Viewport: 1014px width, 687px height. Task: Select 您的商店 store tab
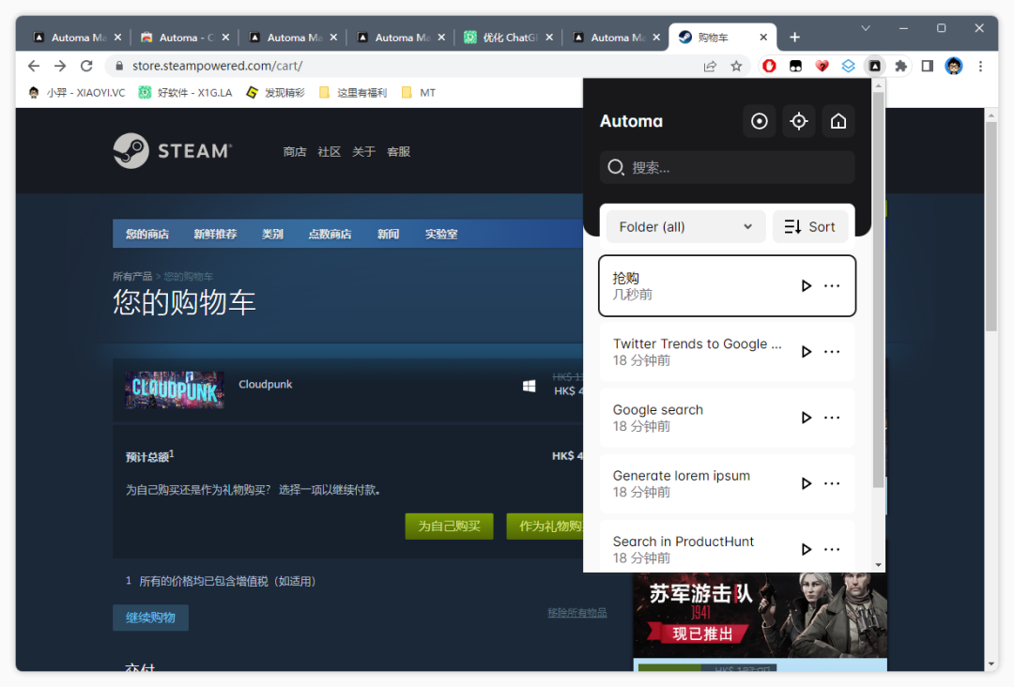point(147,234)
